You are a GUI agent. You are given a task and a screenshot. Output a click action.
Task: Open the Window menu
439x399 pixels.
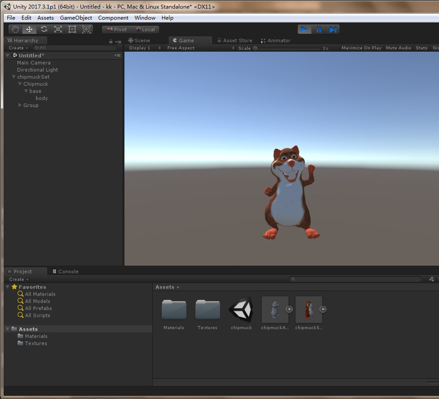coord(145,18)
